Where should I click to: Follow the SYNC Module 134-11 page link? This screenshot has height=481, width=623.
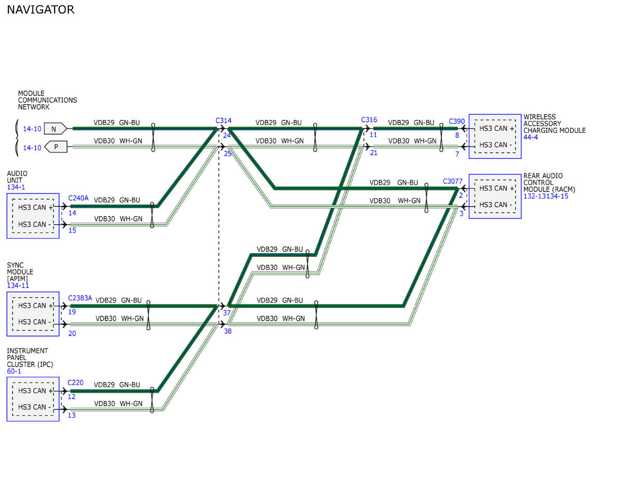coord(18,285)
